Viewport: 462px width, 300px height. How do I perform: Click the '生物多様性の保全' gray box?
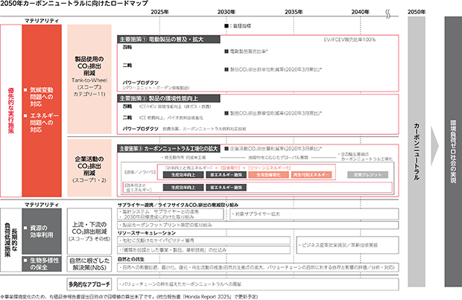click(x=42, y=264)
